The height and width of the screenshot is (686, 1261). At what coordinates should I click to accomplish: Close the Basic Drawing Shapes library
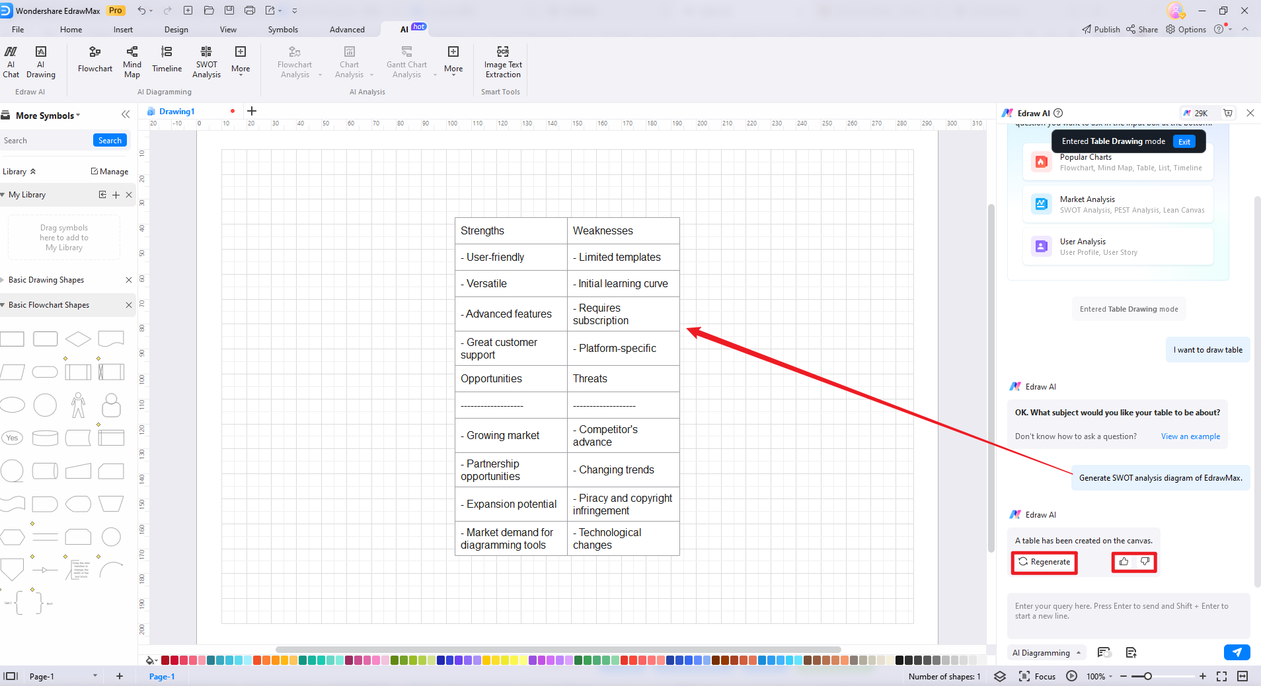click(x=129, y=280)
